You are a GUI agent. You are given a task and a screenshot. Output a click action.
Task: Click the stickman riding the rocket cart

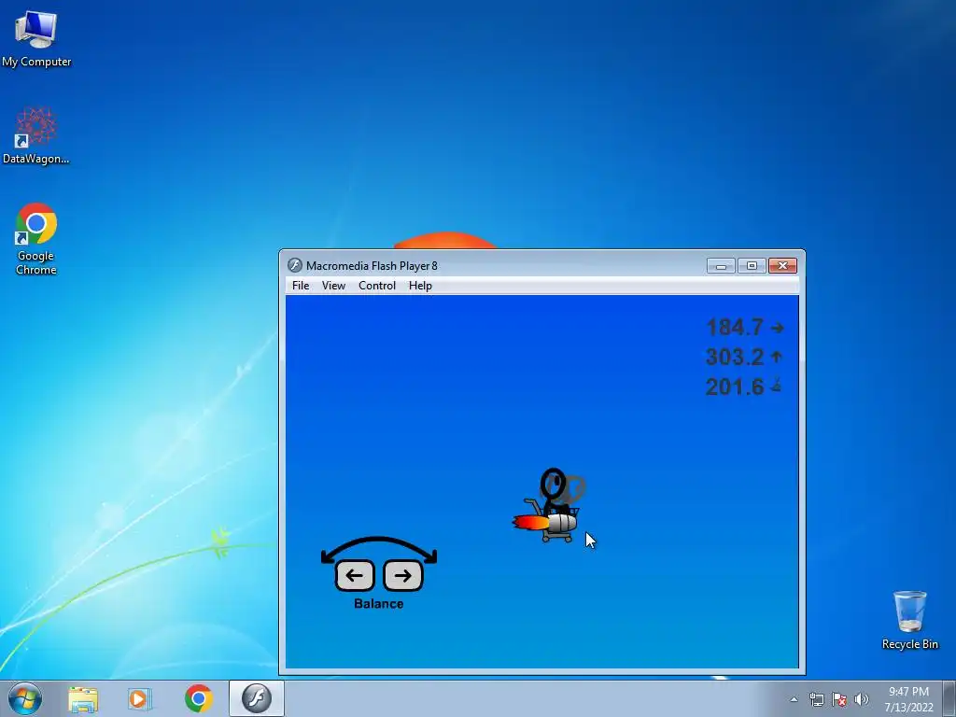pyautogui.click(x=552, y=505)
